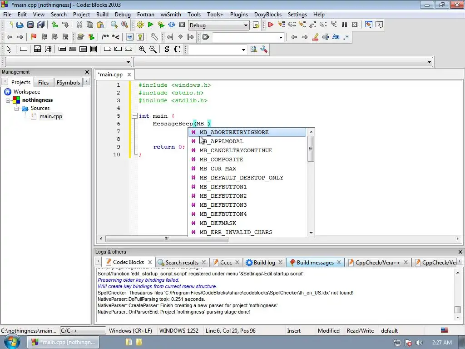Click the Highlight marker pen icon
465x349 pixels.
click(x=315, y=37)
